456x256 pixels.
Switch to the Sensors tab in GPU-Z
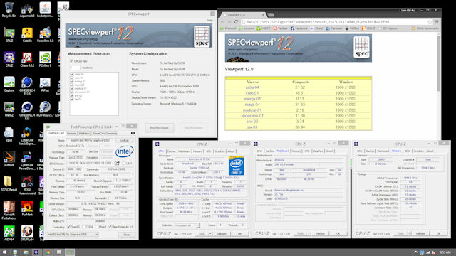71,133
